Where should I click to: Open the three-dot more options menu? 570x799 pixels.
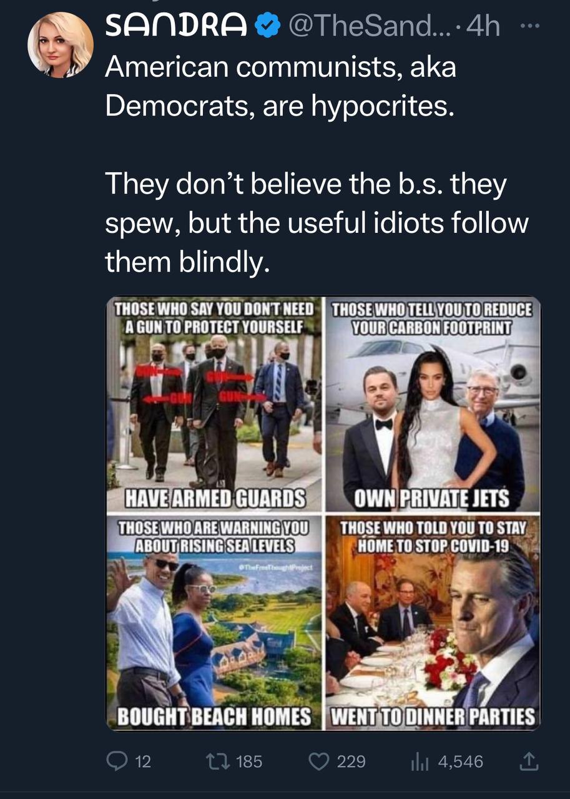[x=528, y=28]
